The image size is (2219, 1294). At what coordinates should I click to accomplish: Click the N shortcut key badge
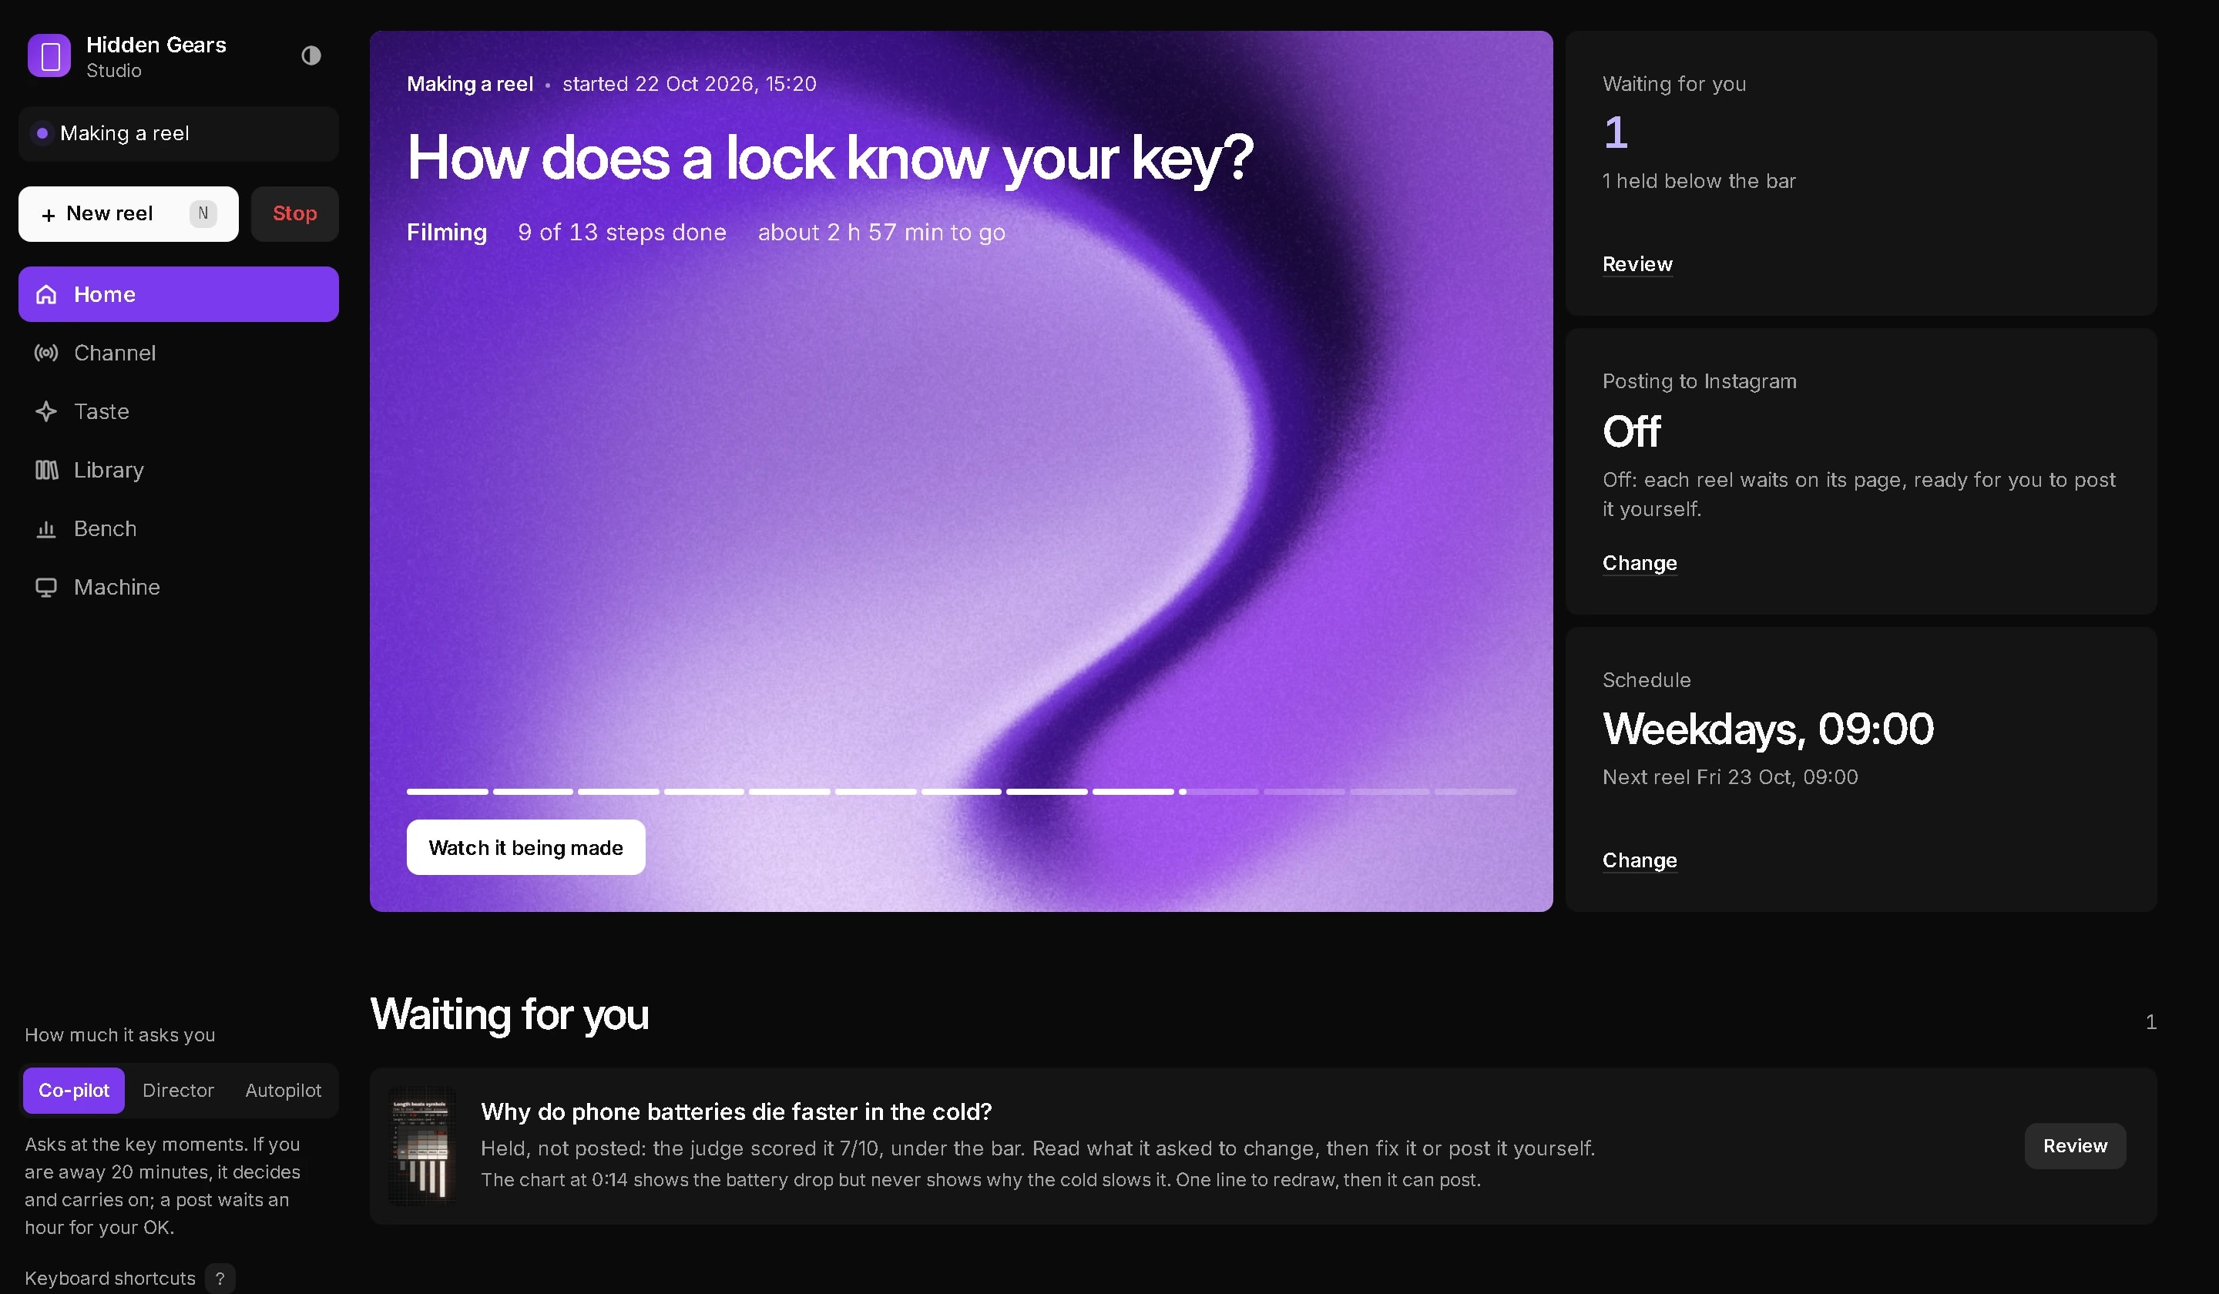[203, 213]
